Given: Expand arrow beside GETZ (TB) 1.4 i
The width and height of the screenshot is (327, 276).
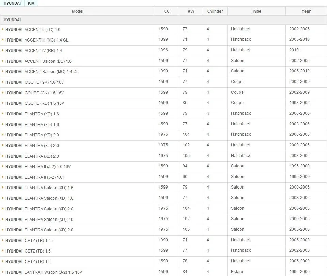Looking at the screenshot, I should [x=3, y=240].
